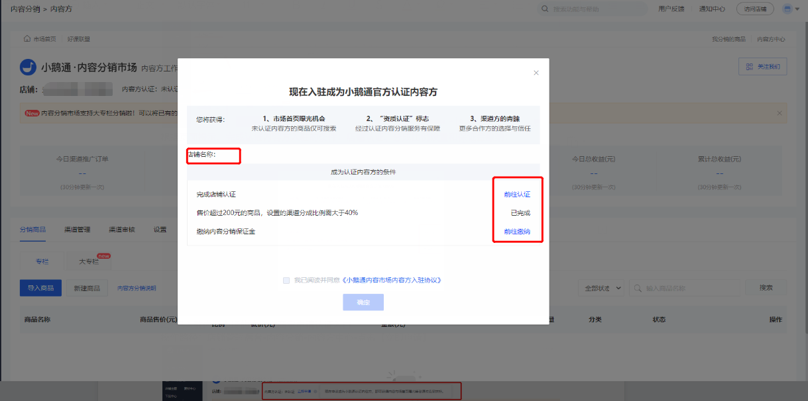Click the 搜索 button
Image resolution: width=808 pixels, height=401 pixels.
click(766, 288)
